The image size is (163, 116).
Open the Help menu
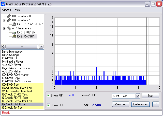tap(17, 10)
